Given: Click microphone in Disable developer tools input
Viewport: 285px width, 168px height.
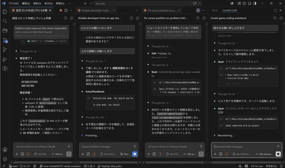Looking at the screenshot, I should pyautogui.click(x=135, y=146).
